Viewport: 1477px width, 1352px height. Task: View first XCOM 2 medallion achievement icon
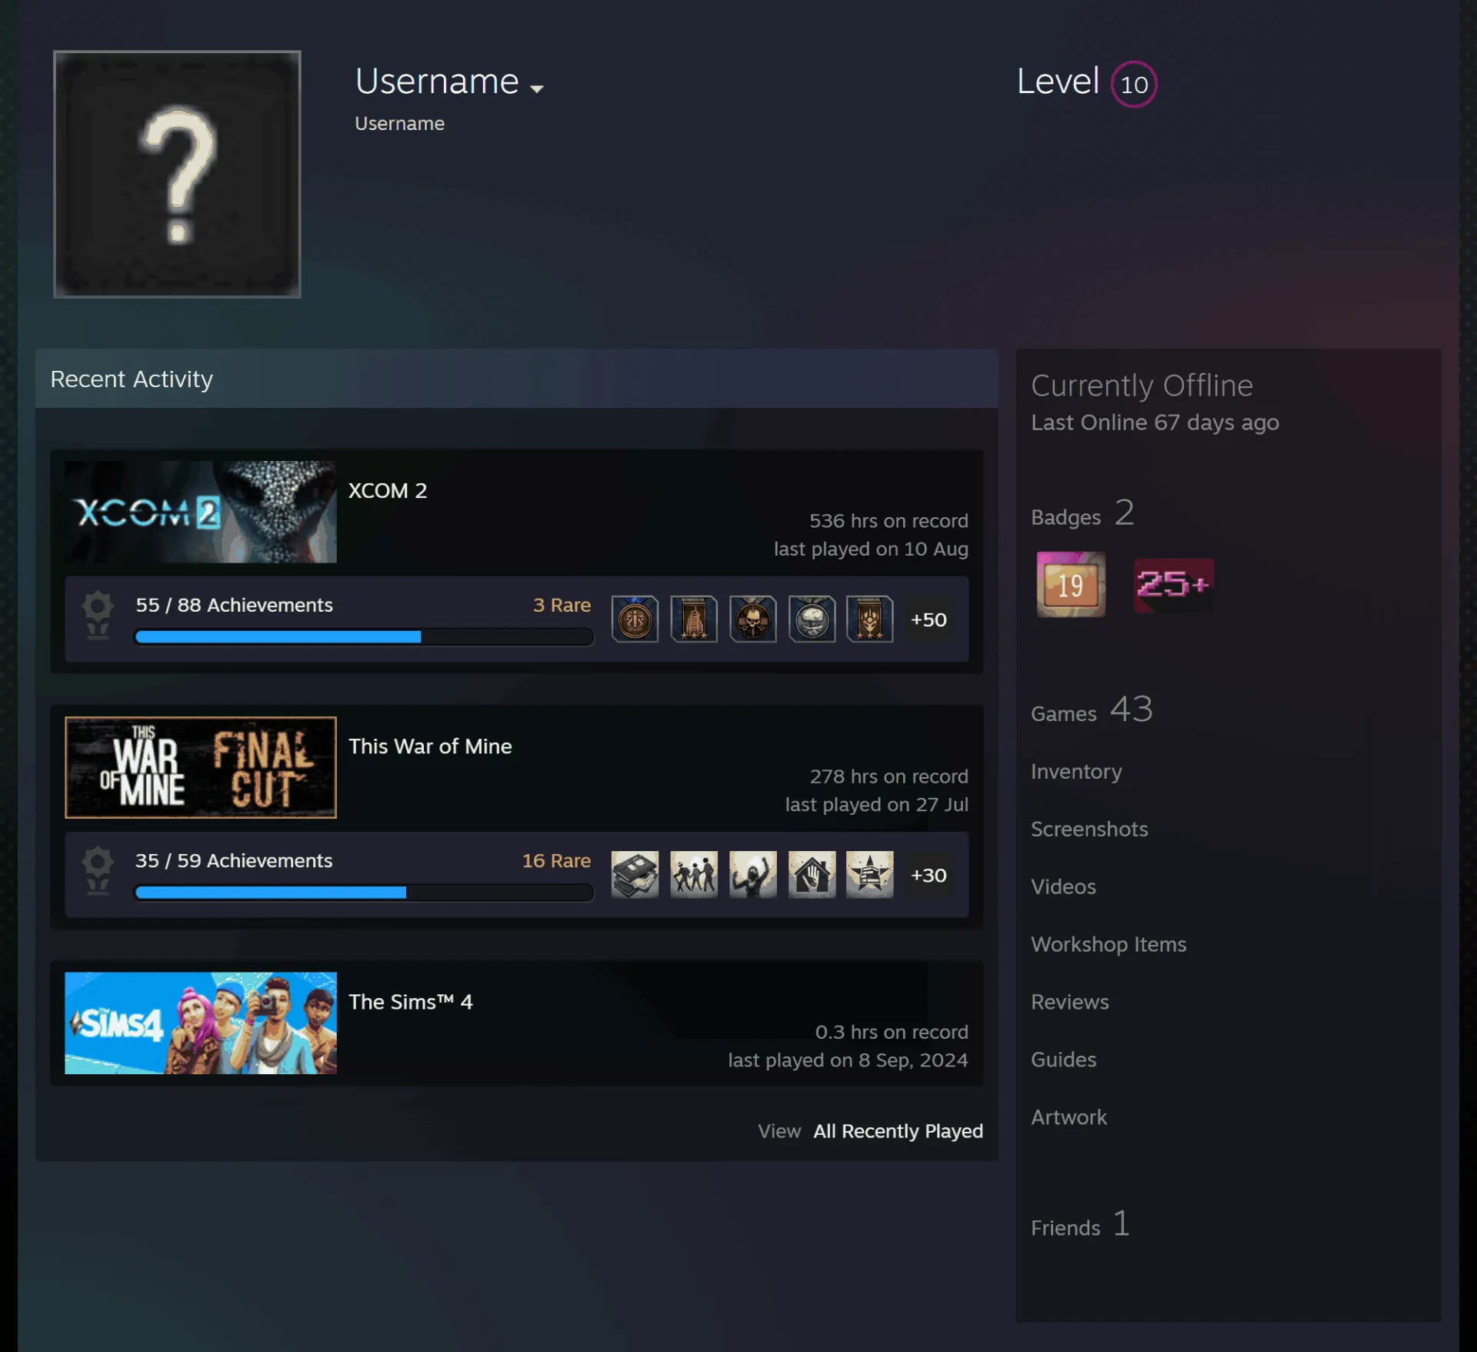pos(635,619)
